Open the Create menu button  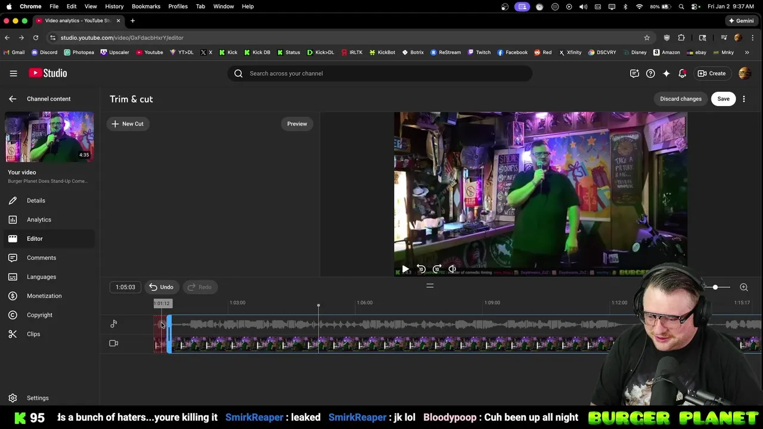pos(712,73)
